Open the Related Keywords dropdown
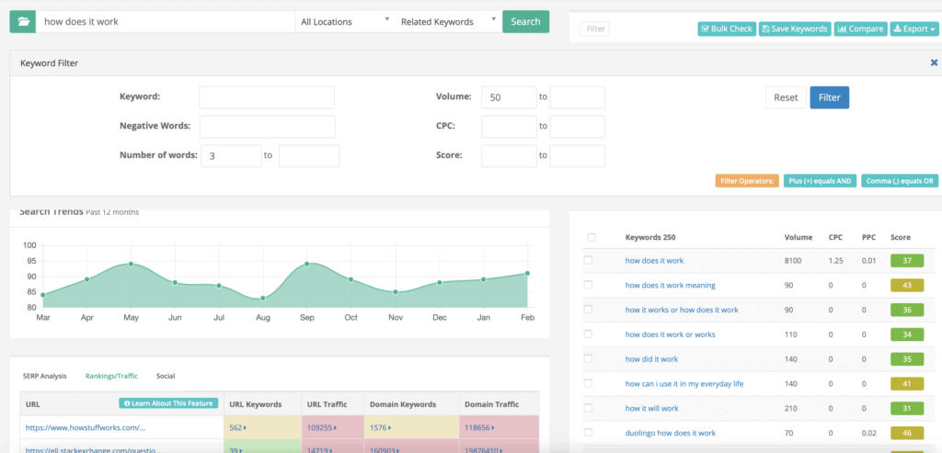 point(449,22)
